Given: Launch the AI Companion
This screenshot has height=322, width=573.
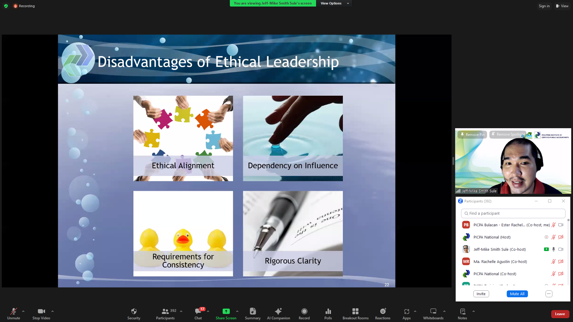Looking at the screenshot, I should [278, 314].
